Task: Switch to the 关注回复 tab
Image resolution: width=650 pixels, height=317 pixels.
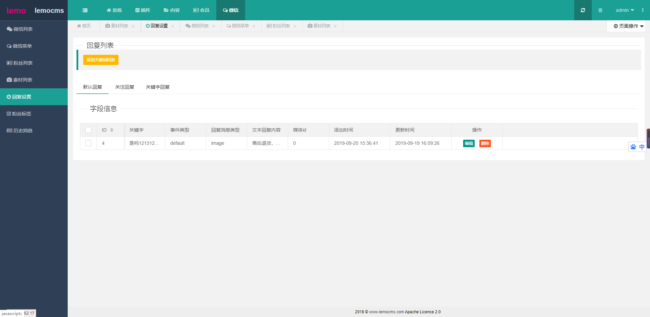Action: [x=125, y=87]
